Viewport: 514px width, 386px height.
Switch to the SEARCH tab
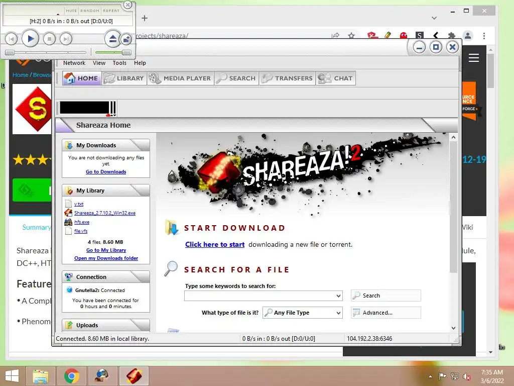tap(236, 78)
